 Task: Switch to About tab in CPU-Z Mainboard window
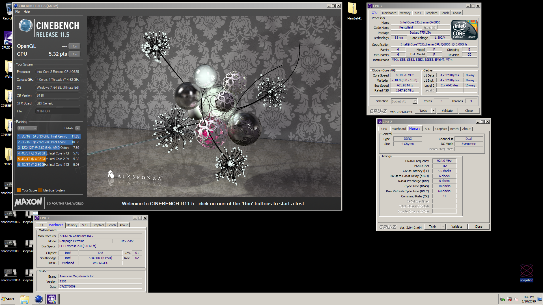[124, 225]
